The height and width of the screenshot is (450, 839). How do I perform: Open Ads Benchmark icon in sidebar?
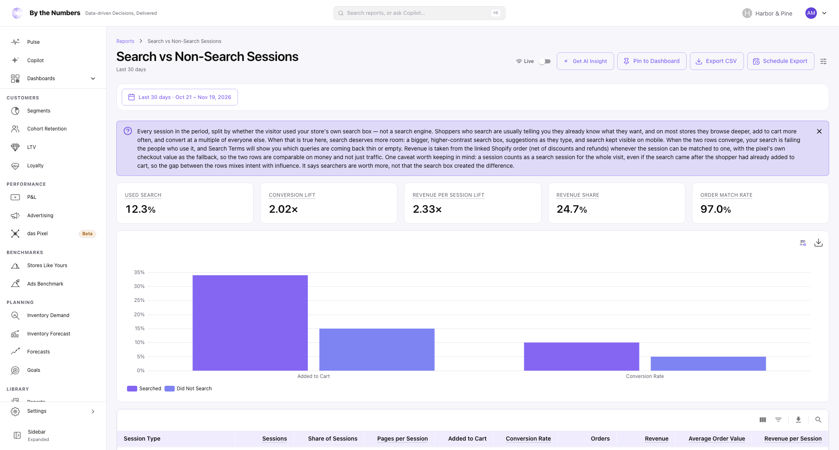(x=15, y=283)
